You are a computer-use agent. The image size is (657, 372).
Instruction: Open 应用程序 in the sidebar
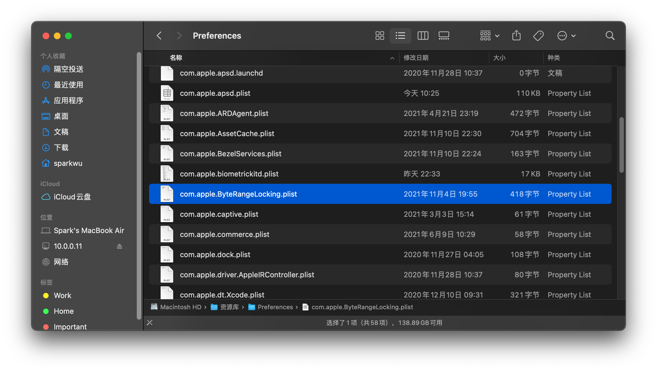point(68,101)
